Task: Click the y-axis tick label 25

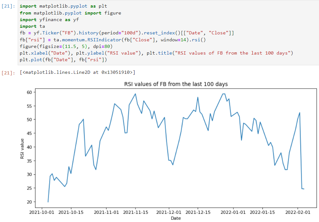Action: point(29,188)
